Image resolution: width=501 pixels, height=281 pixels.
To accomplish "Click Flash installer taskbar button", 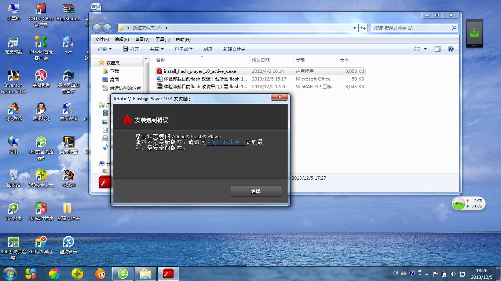I will pos(168,273).
